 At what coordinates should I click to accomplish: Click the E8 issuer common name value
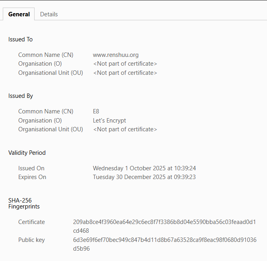coord(96,111)
